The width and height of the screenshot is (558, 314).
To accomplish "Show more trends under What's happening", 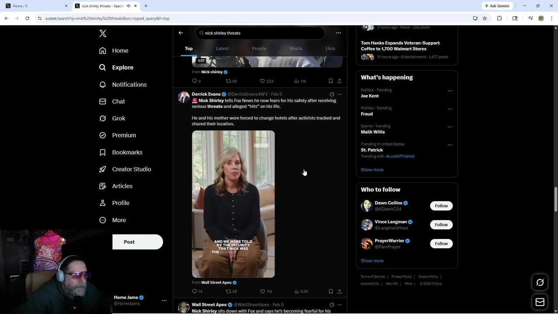I will tap(372, 170).
